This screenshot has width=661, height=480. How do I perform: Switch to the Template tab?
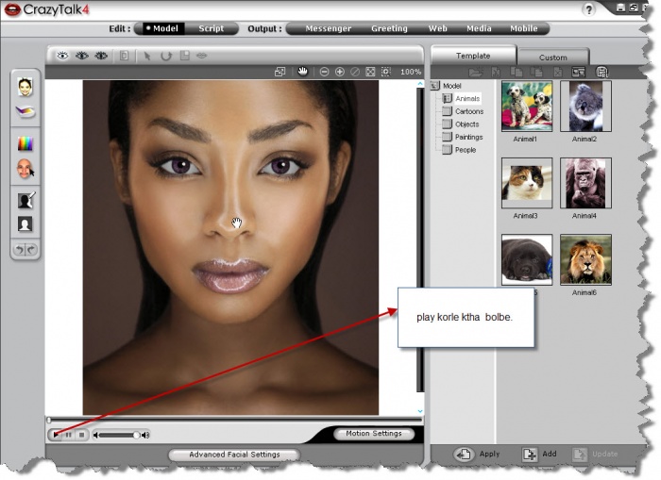click(x=473, y=56)
